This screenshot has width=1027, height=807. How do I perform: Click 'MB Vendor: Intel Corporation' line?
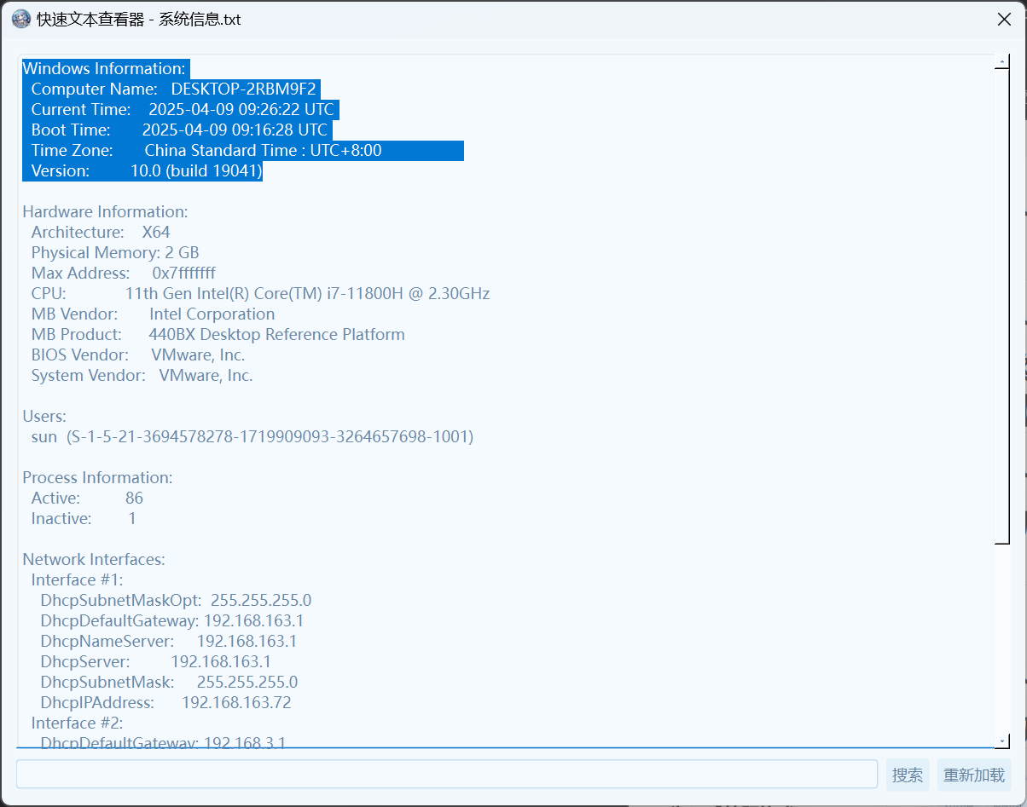coord(153,314)
